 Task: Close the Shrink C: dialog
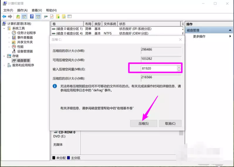180,39
